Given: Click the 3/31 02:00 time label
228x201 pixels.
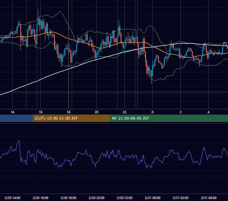Looking at the screenshot, I should [181, 198].
